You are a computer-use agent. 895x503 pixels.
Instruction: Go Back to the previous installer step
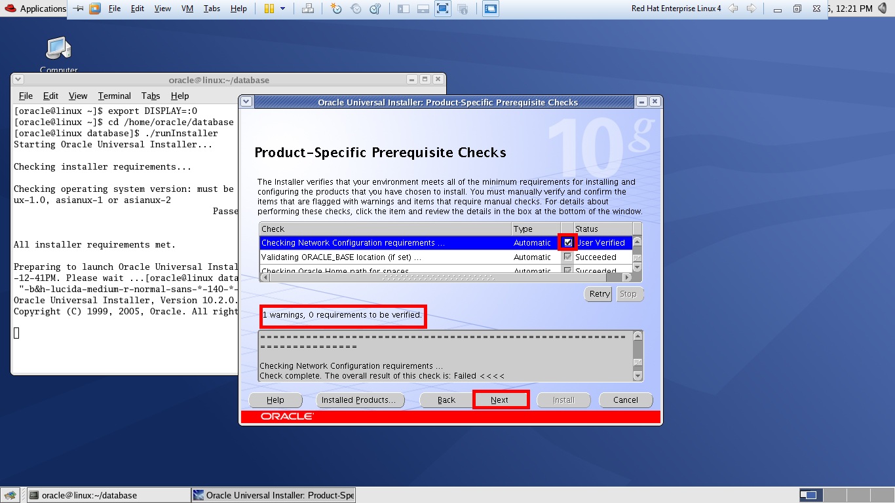click(446, 400)
